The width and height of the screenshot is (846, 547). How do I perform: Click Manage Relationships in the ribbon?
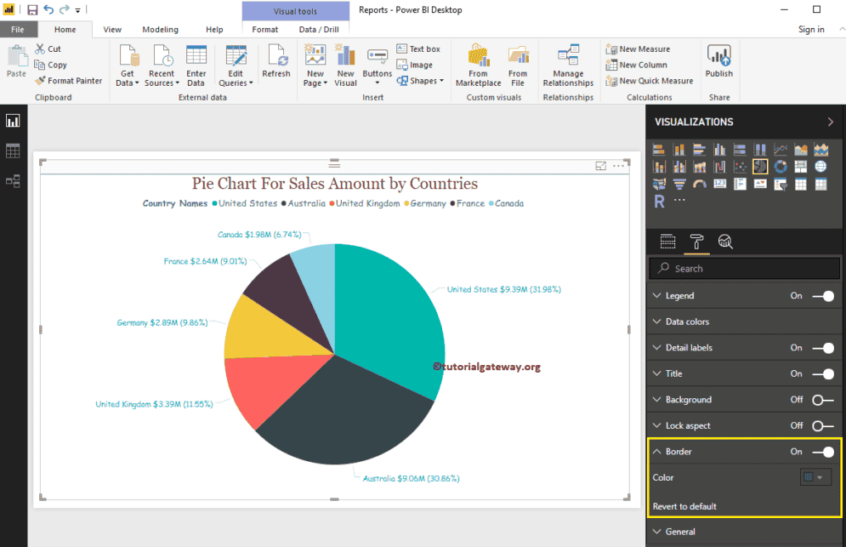[x=568, y=66]
